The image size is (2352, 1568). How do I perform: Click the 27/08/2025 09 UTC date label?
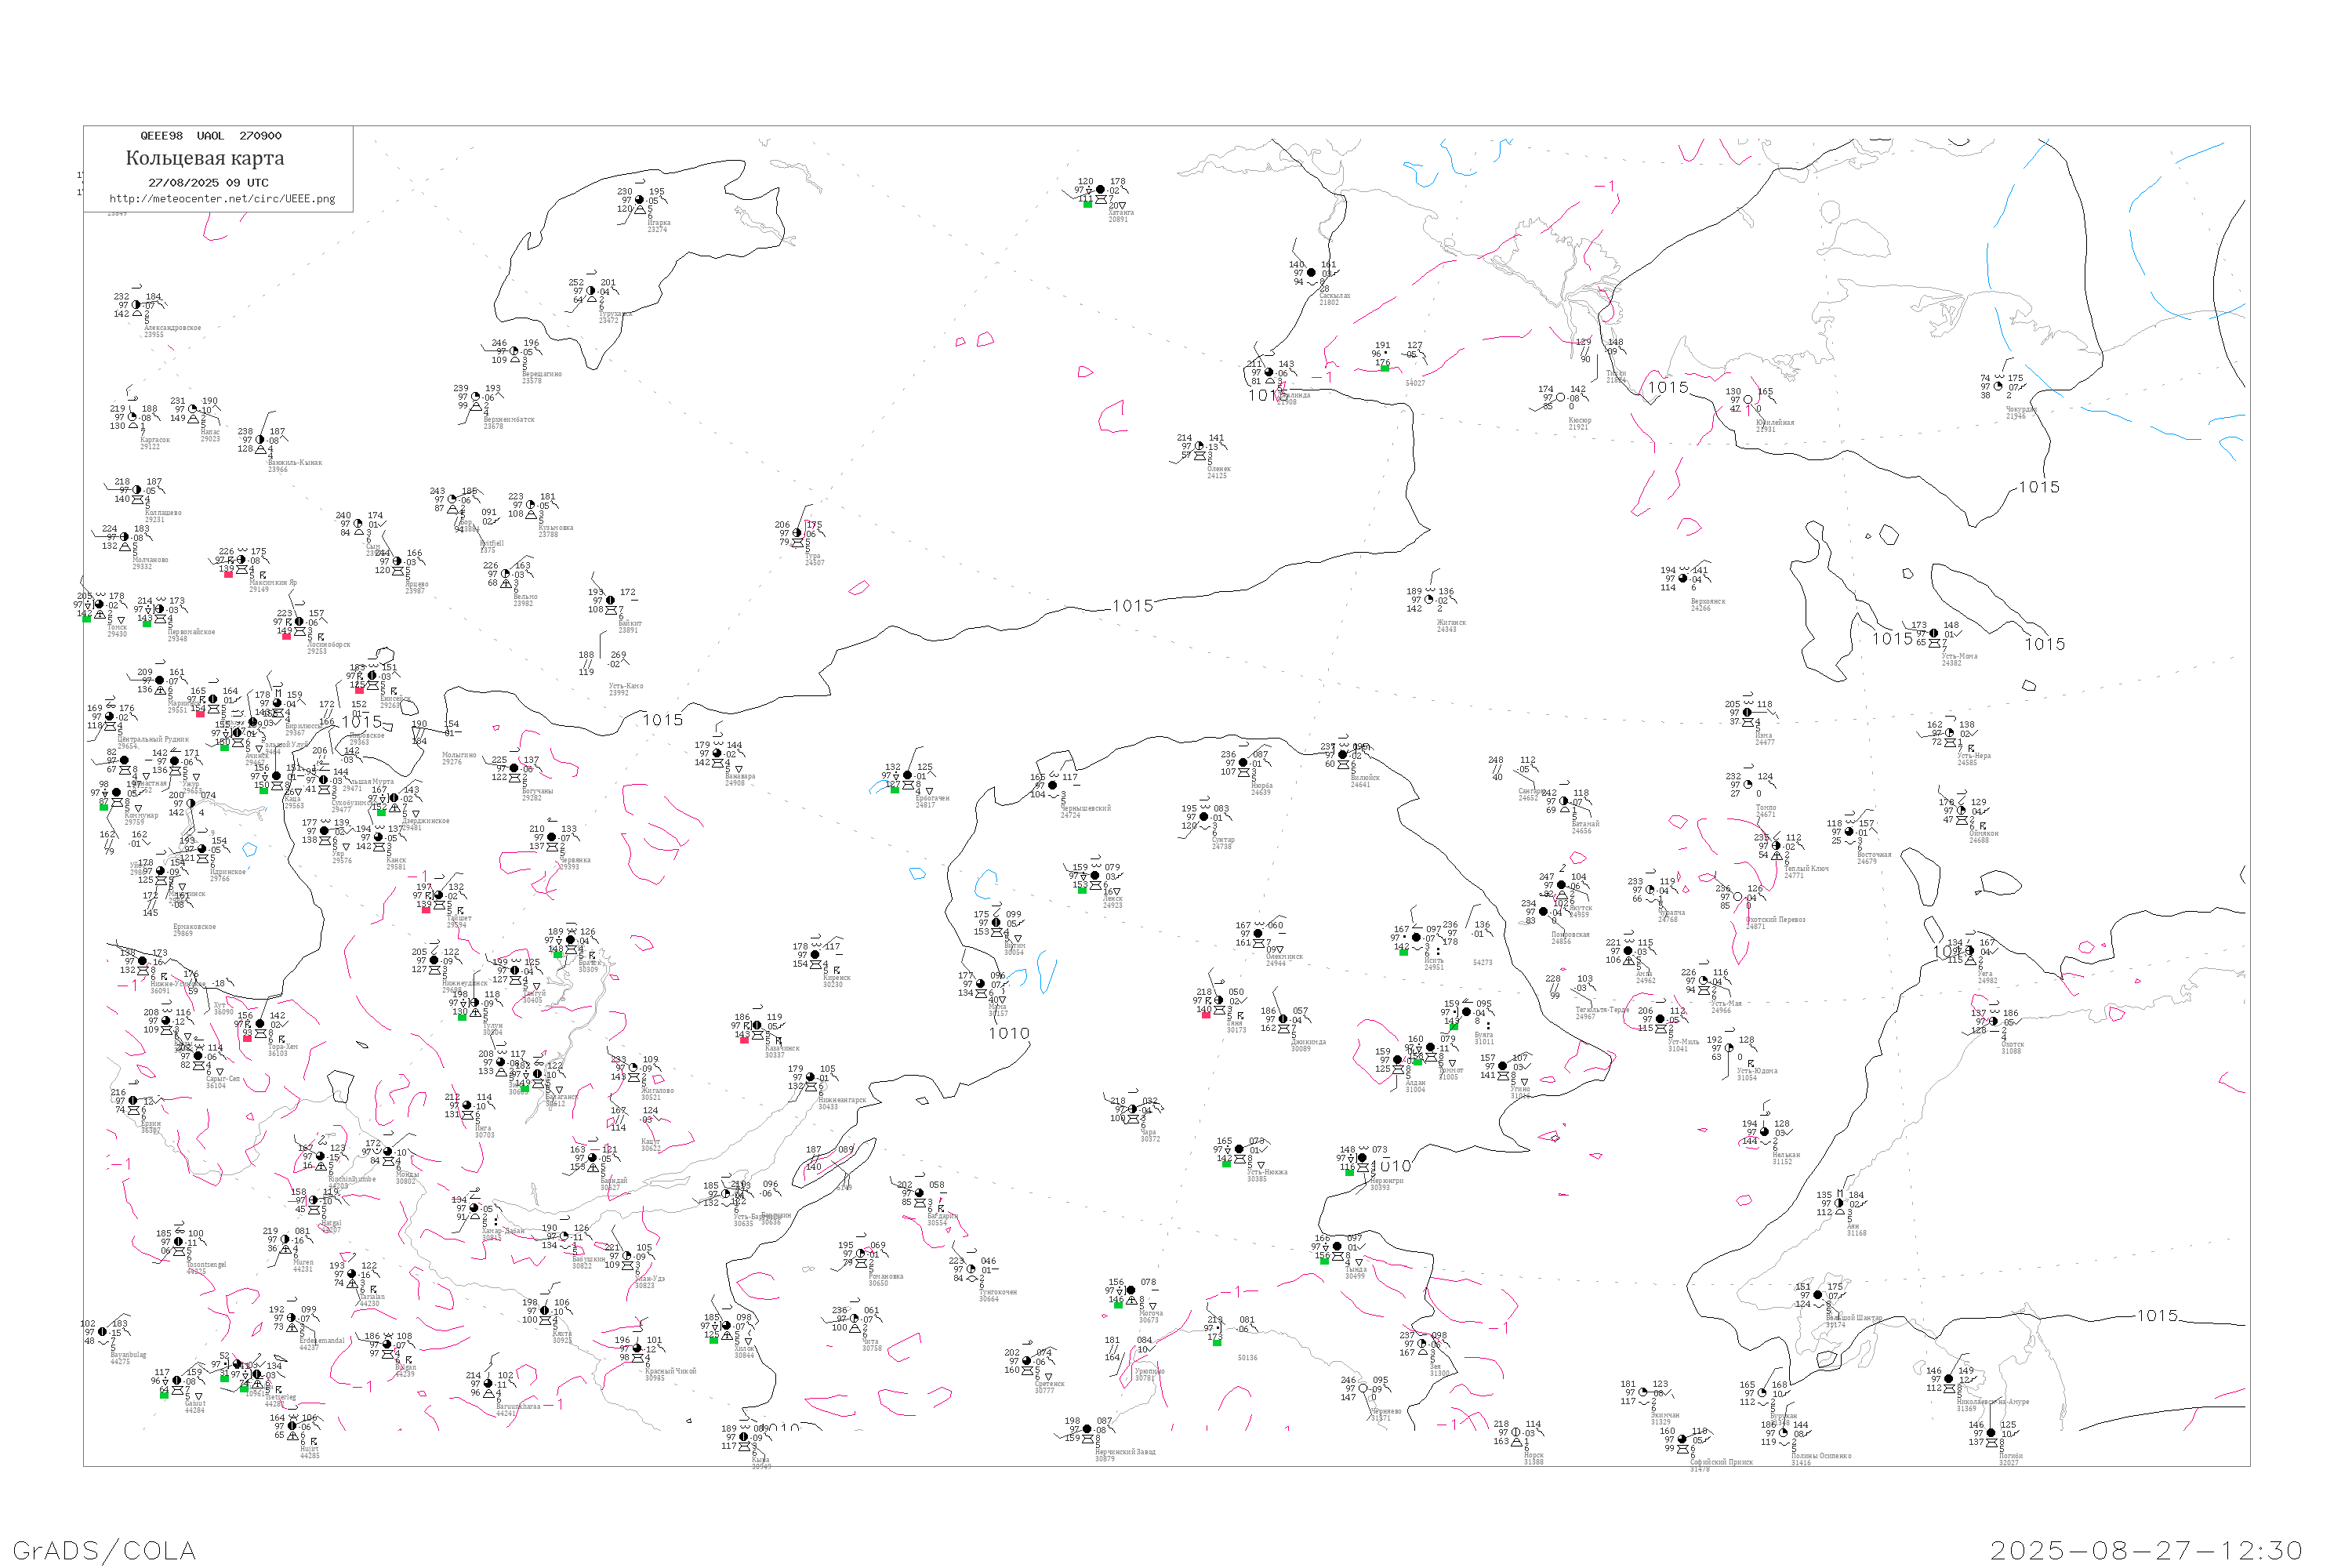pyautogui.click(x=208, y=183)
